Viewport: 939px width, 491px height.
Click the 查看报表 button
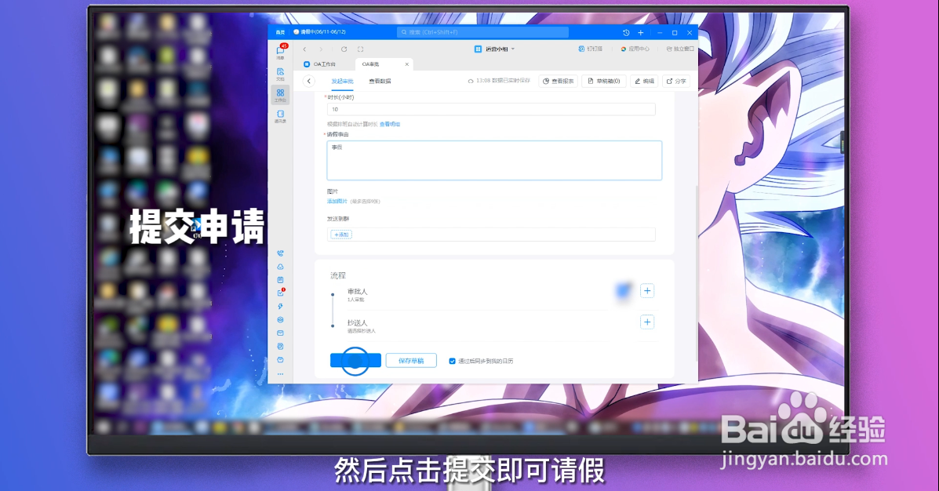[x=558, y=81]
